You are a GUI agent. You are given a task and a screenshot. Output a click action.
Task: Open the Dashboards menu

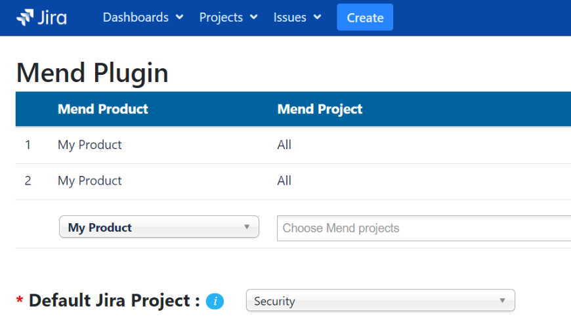[x=142, y=17]
